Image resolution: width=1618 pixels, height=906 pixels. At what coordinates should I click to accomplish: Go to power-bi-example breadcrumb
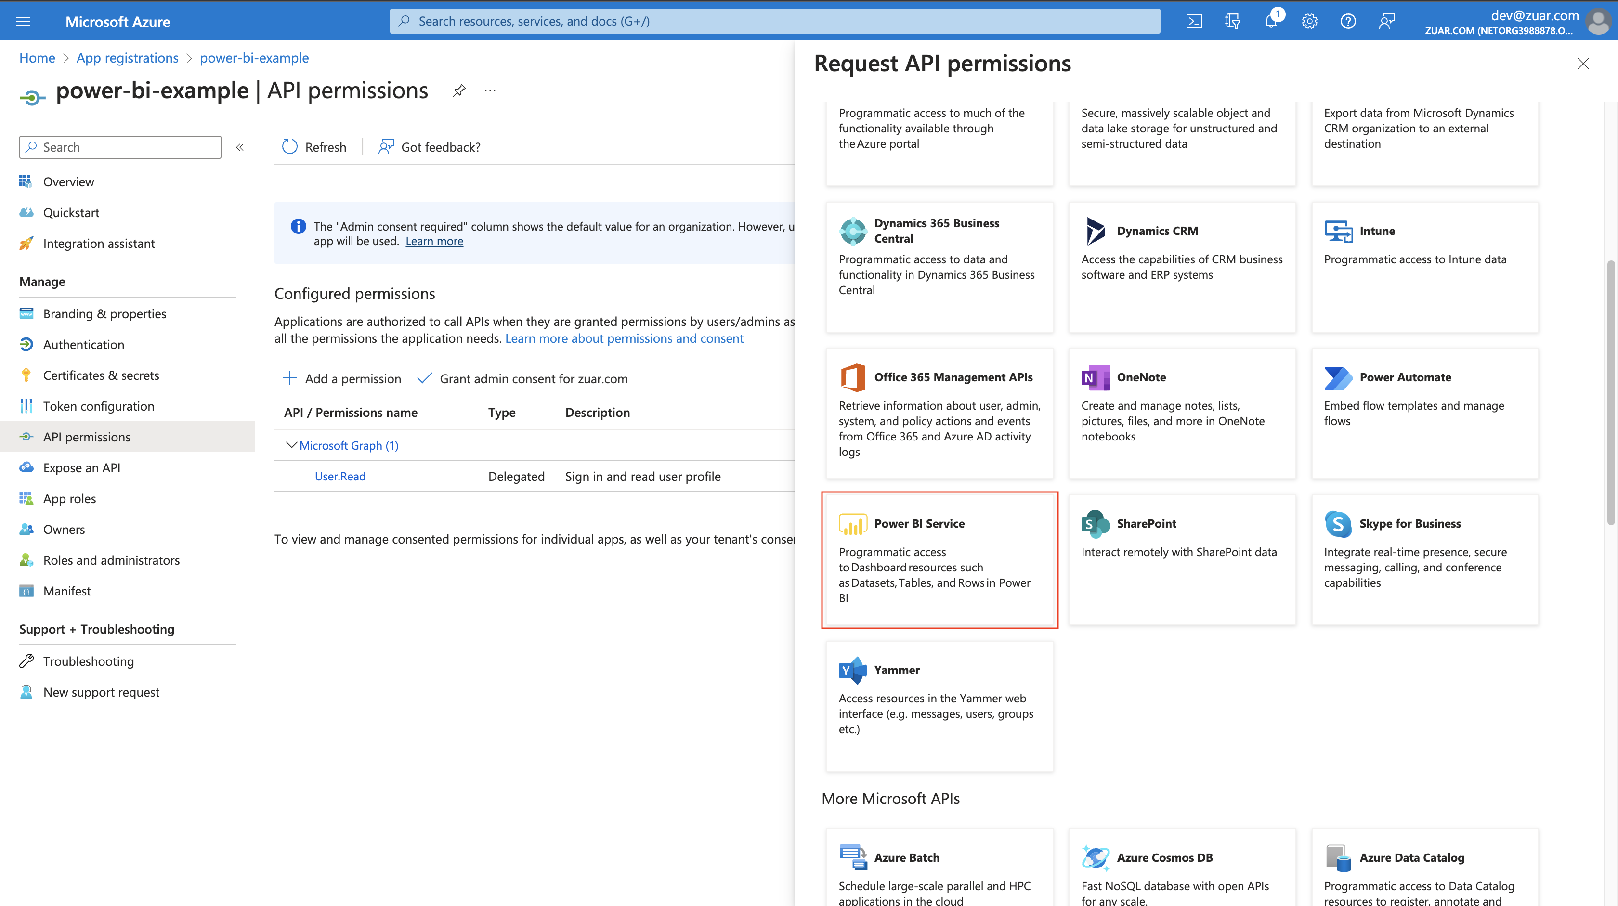pyautogui.click(x=254, y=58)
